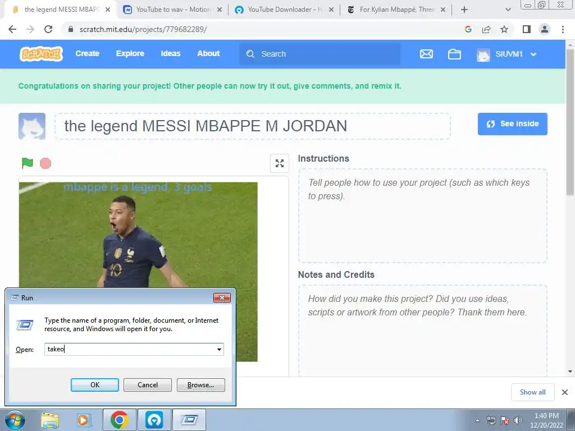Click the Instructions text area

click(422, 215)
